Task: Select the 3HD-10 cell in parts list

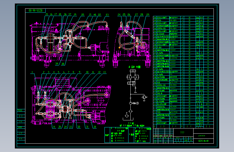Action: 163,93
